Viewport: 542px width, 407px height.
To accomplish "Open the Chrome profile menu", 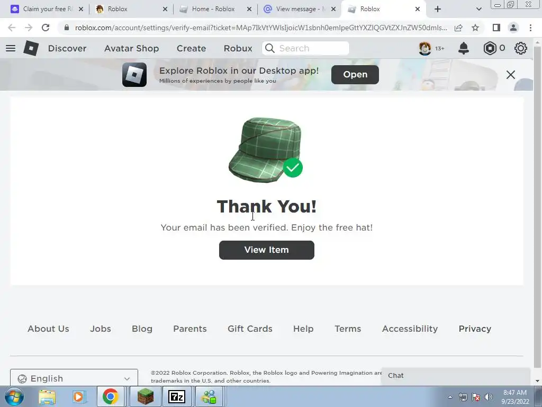I will click(513, 28).
